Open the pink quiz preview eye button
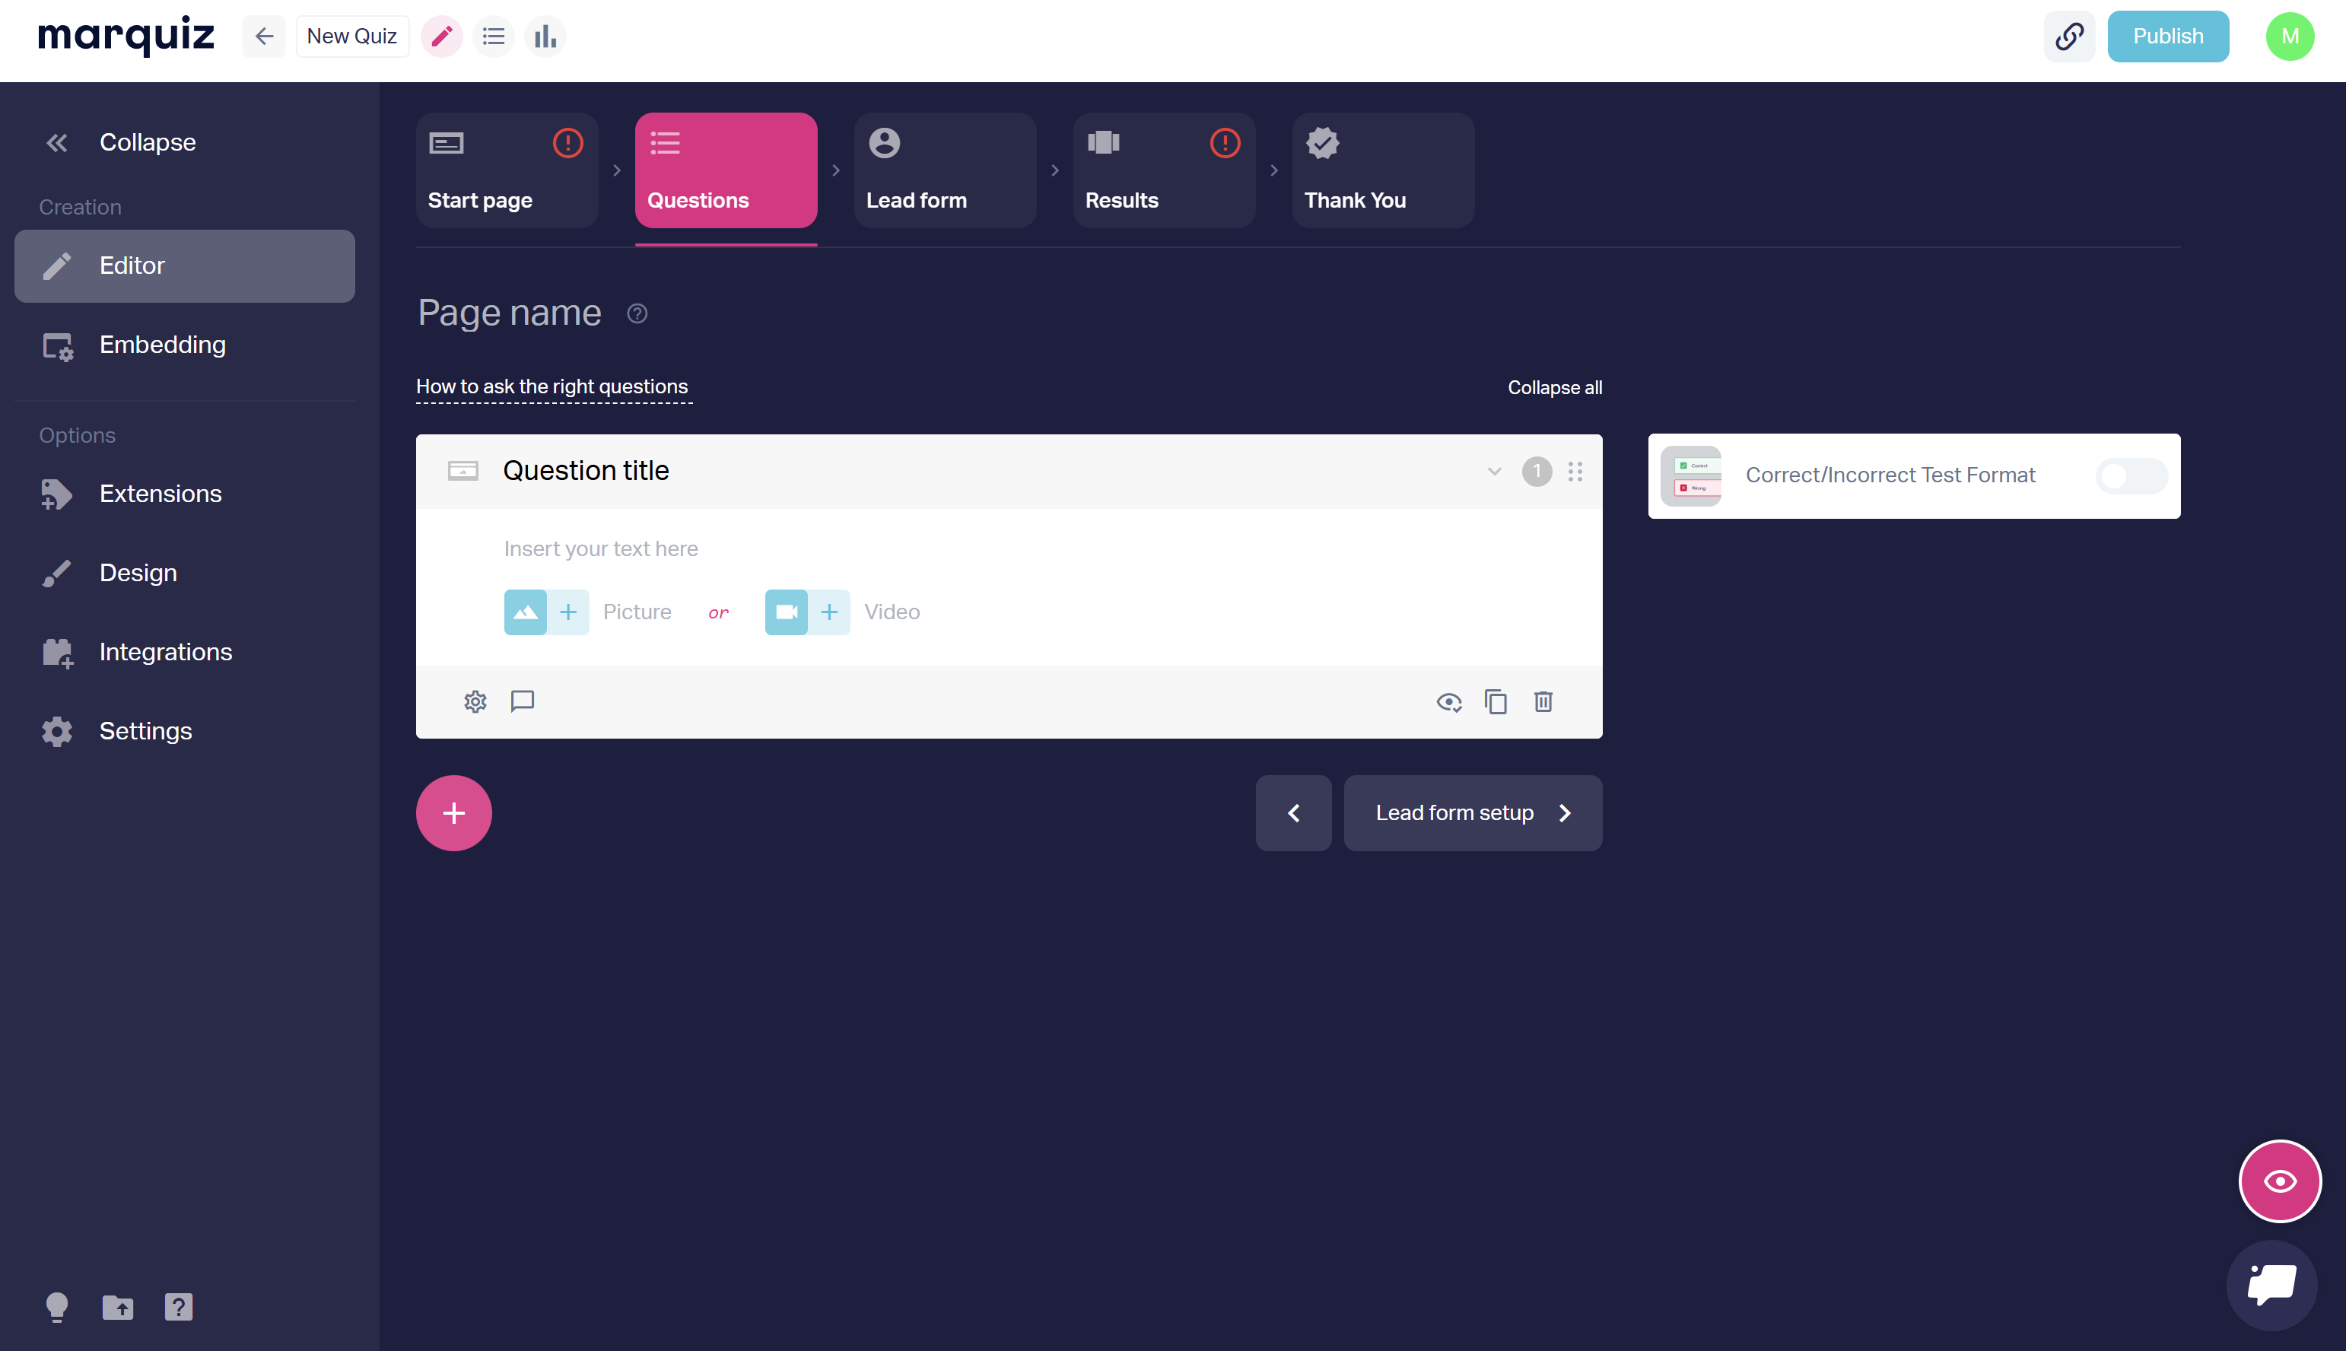 [2279, 1181]
